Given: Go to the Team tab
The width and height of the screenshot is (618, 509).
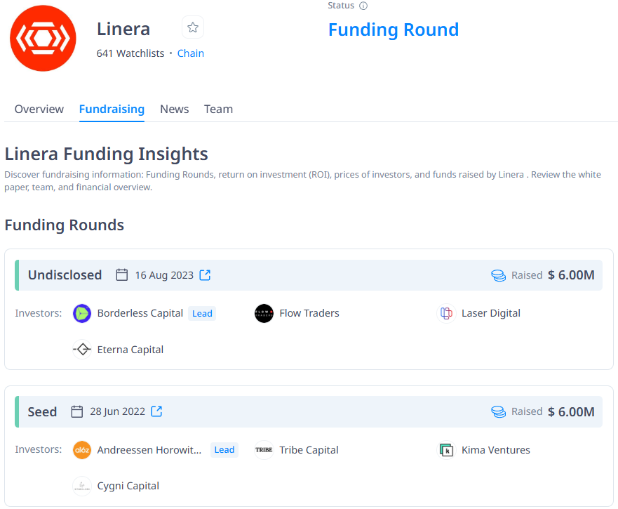Looking at the screenshot, I should coord(218,109).
